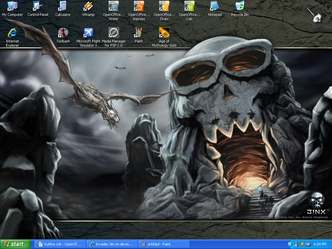Launch the Winamp shortcut

[x=88, y=9]
